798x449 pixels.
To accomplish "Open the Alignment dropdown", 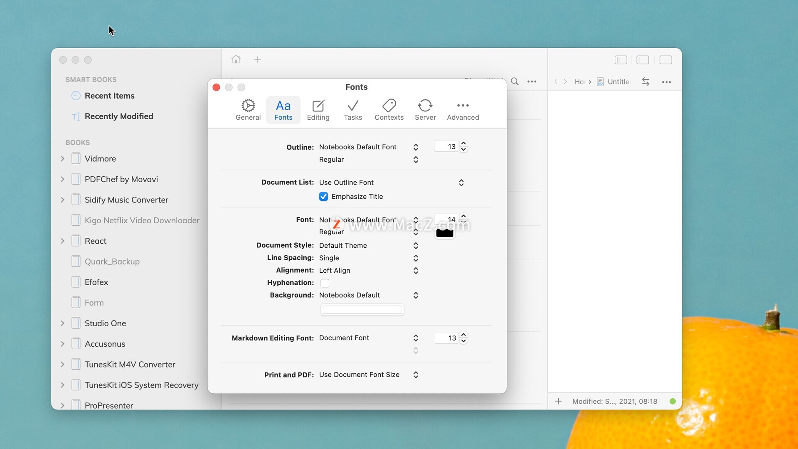I will [369, 271].
